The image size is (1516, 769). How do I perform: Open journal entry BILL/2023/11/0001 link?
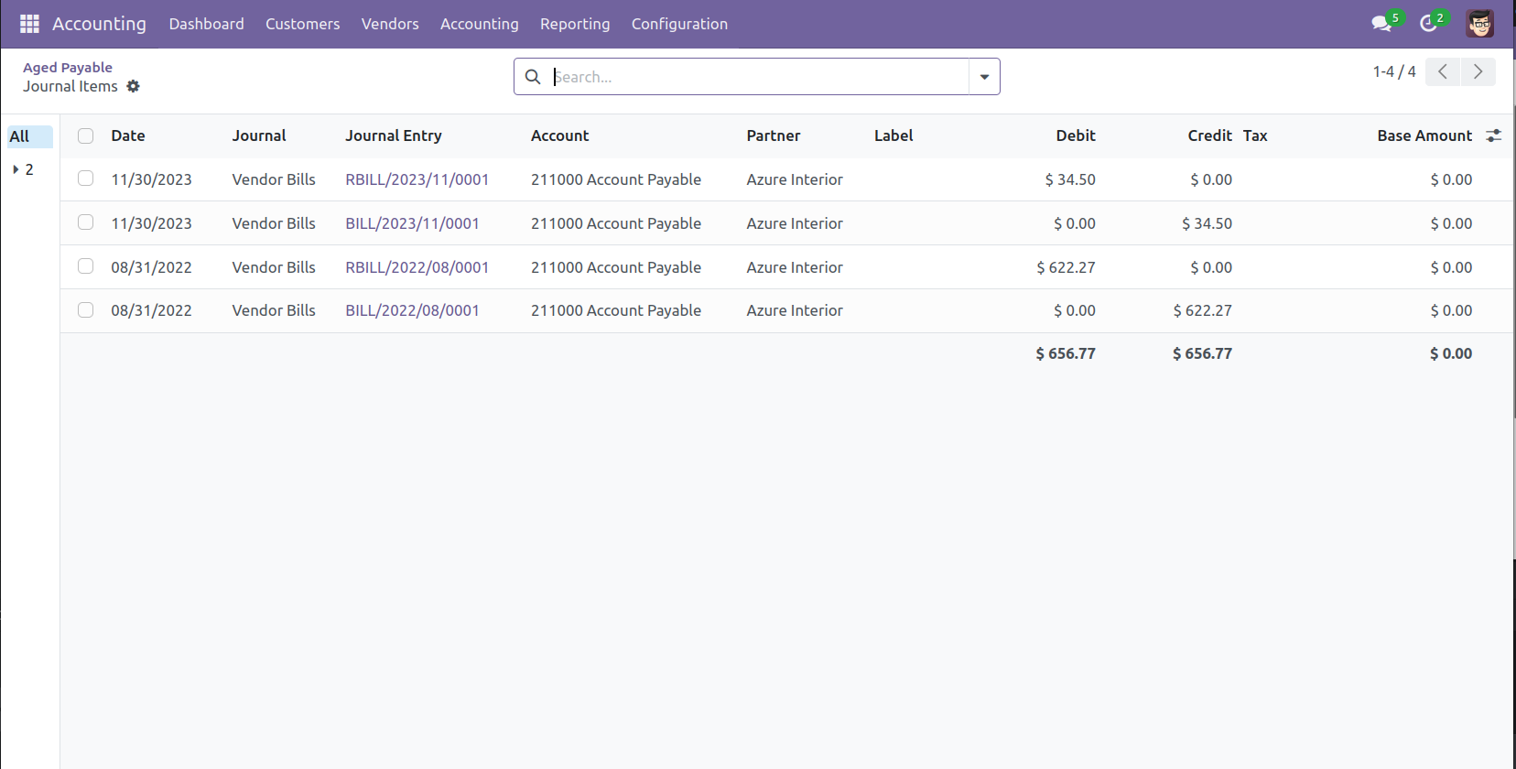[412, 223]
